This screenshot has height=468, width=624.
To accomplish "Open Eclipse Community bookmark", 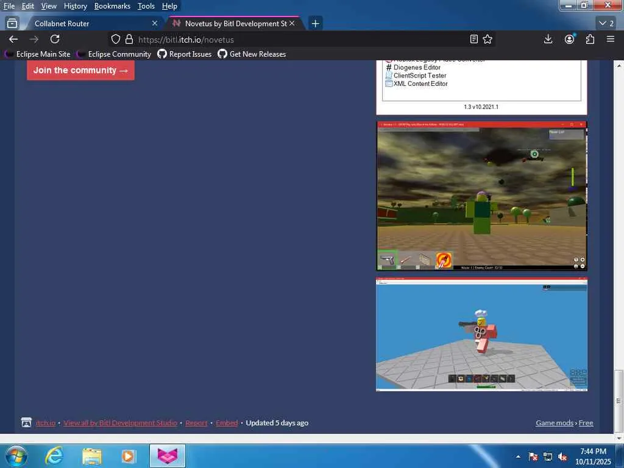I will click(114, 54).
